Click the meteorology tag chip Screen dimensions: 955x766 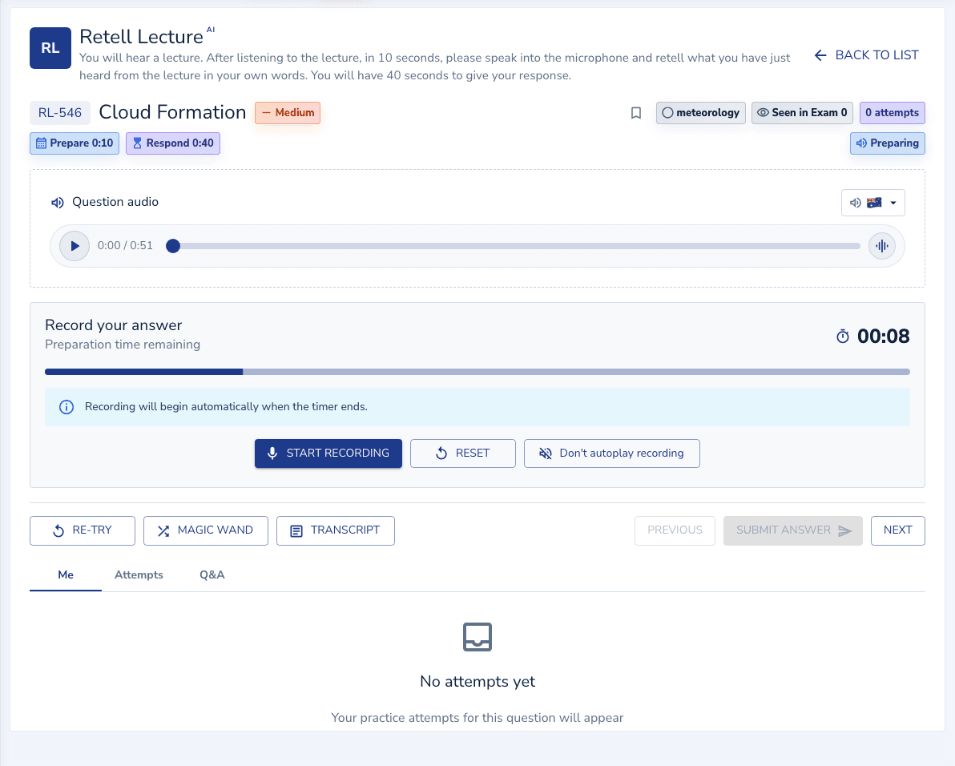point(700,113)
